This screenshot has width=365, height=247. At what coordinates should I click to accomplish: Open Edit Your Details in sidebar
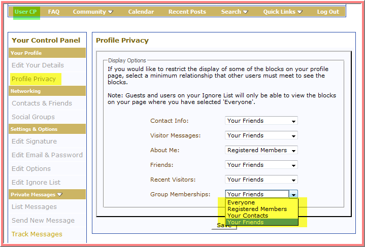pos(38,65)
